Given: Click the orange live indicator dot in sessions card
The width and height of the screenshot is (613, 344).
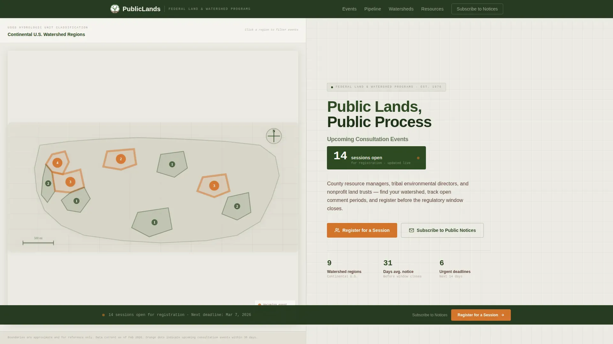Looking at the screenshot, I should point(418,158).
